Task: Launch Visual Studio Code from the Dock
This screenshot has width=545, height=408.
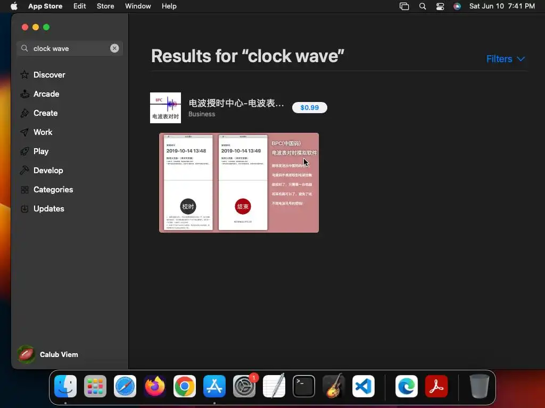Action: point(363,386)
